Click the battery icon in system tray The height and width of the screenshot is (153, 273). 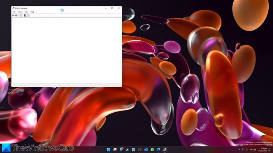point(255,150)
